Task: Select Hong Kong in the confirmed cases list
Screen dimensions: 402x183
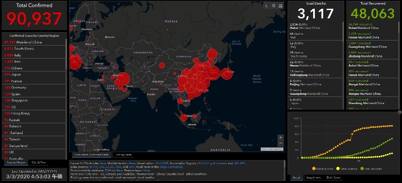Action: point(34,114)
